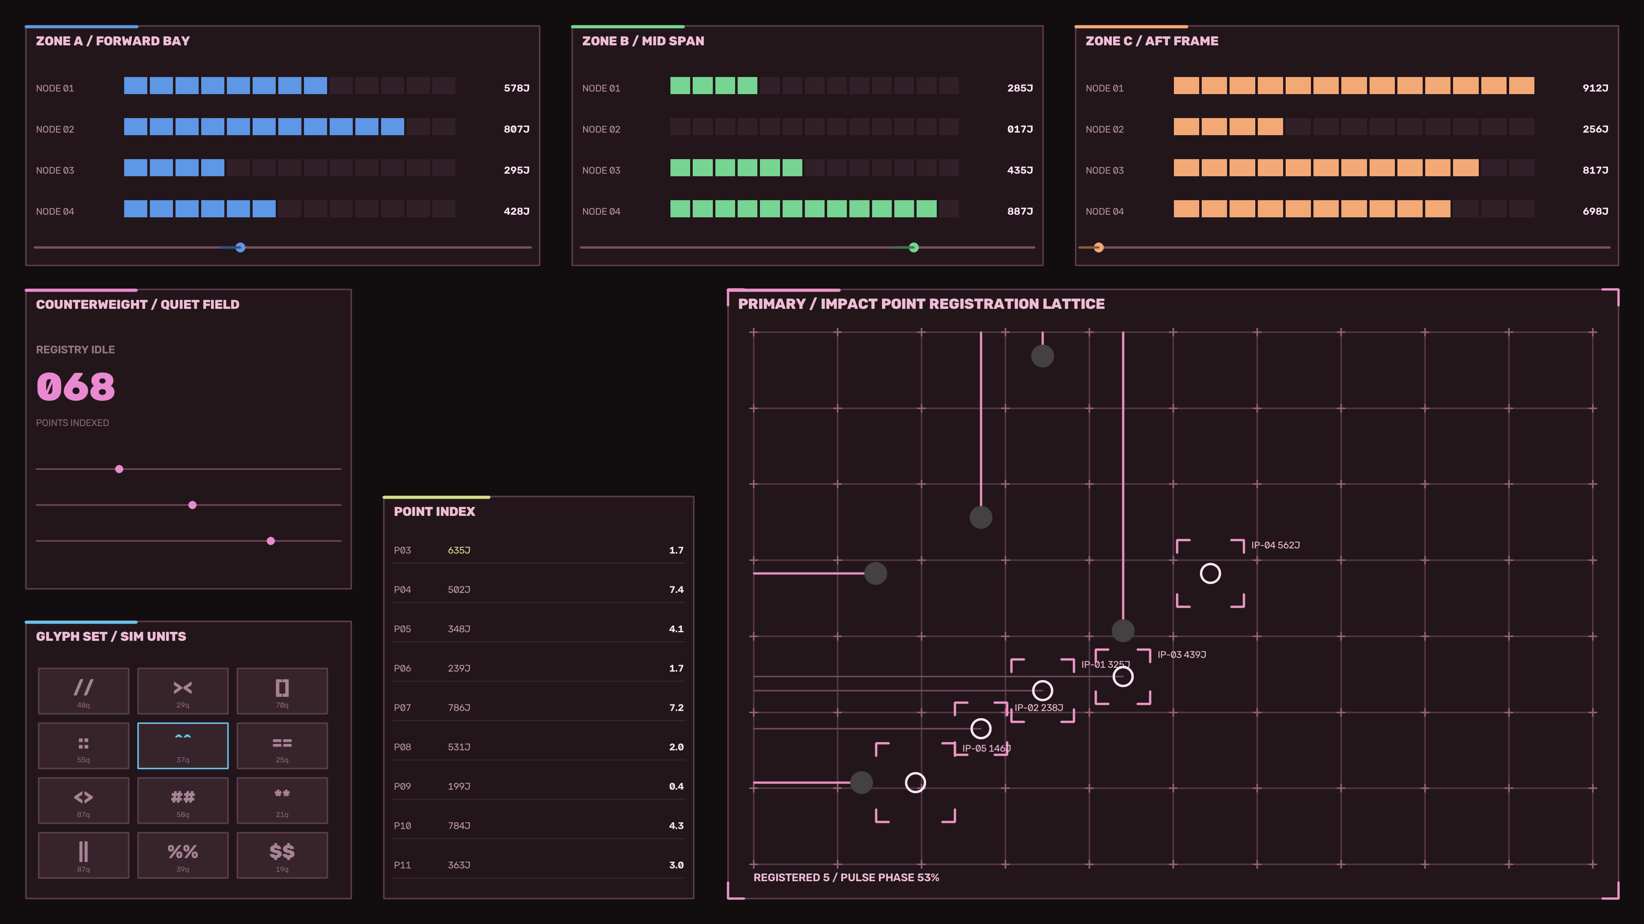The image size is (1644, 924).
Task: Click the empty Zone B NODE 02 segment bar
Action: pos(814,127)
